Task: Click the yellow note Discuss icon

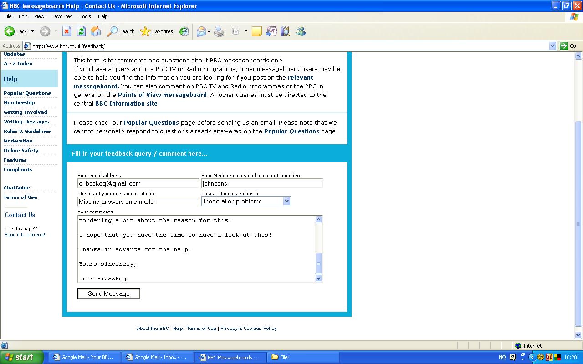Action: tap(257, 31)
